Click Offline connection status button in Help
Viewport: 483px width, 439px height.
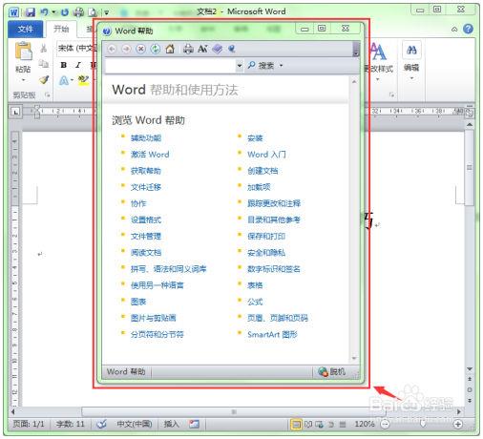(331, 371)
